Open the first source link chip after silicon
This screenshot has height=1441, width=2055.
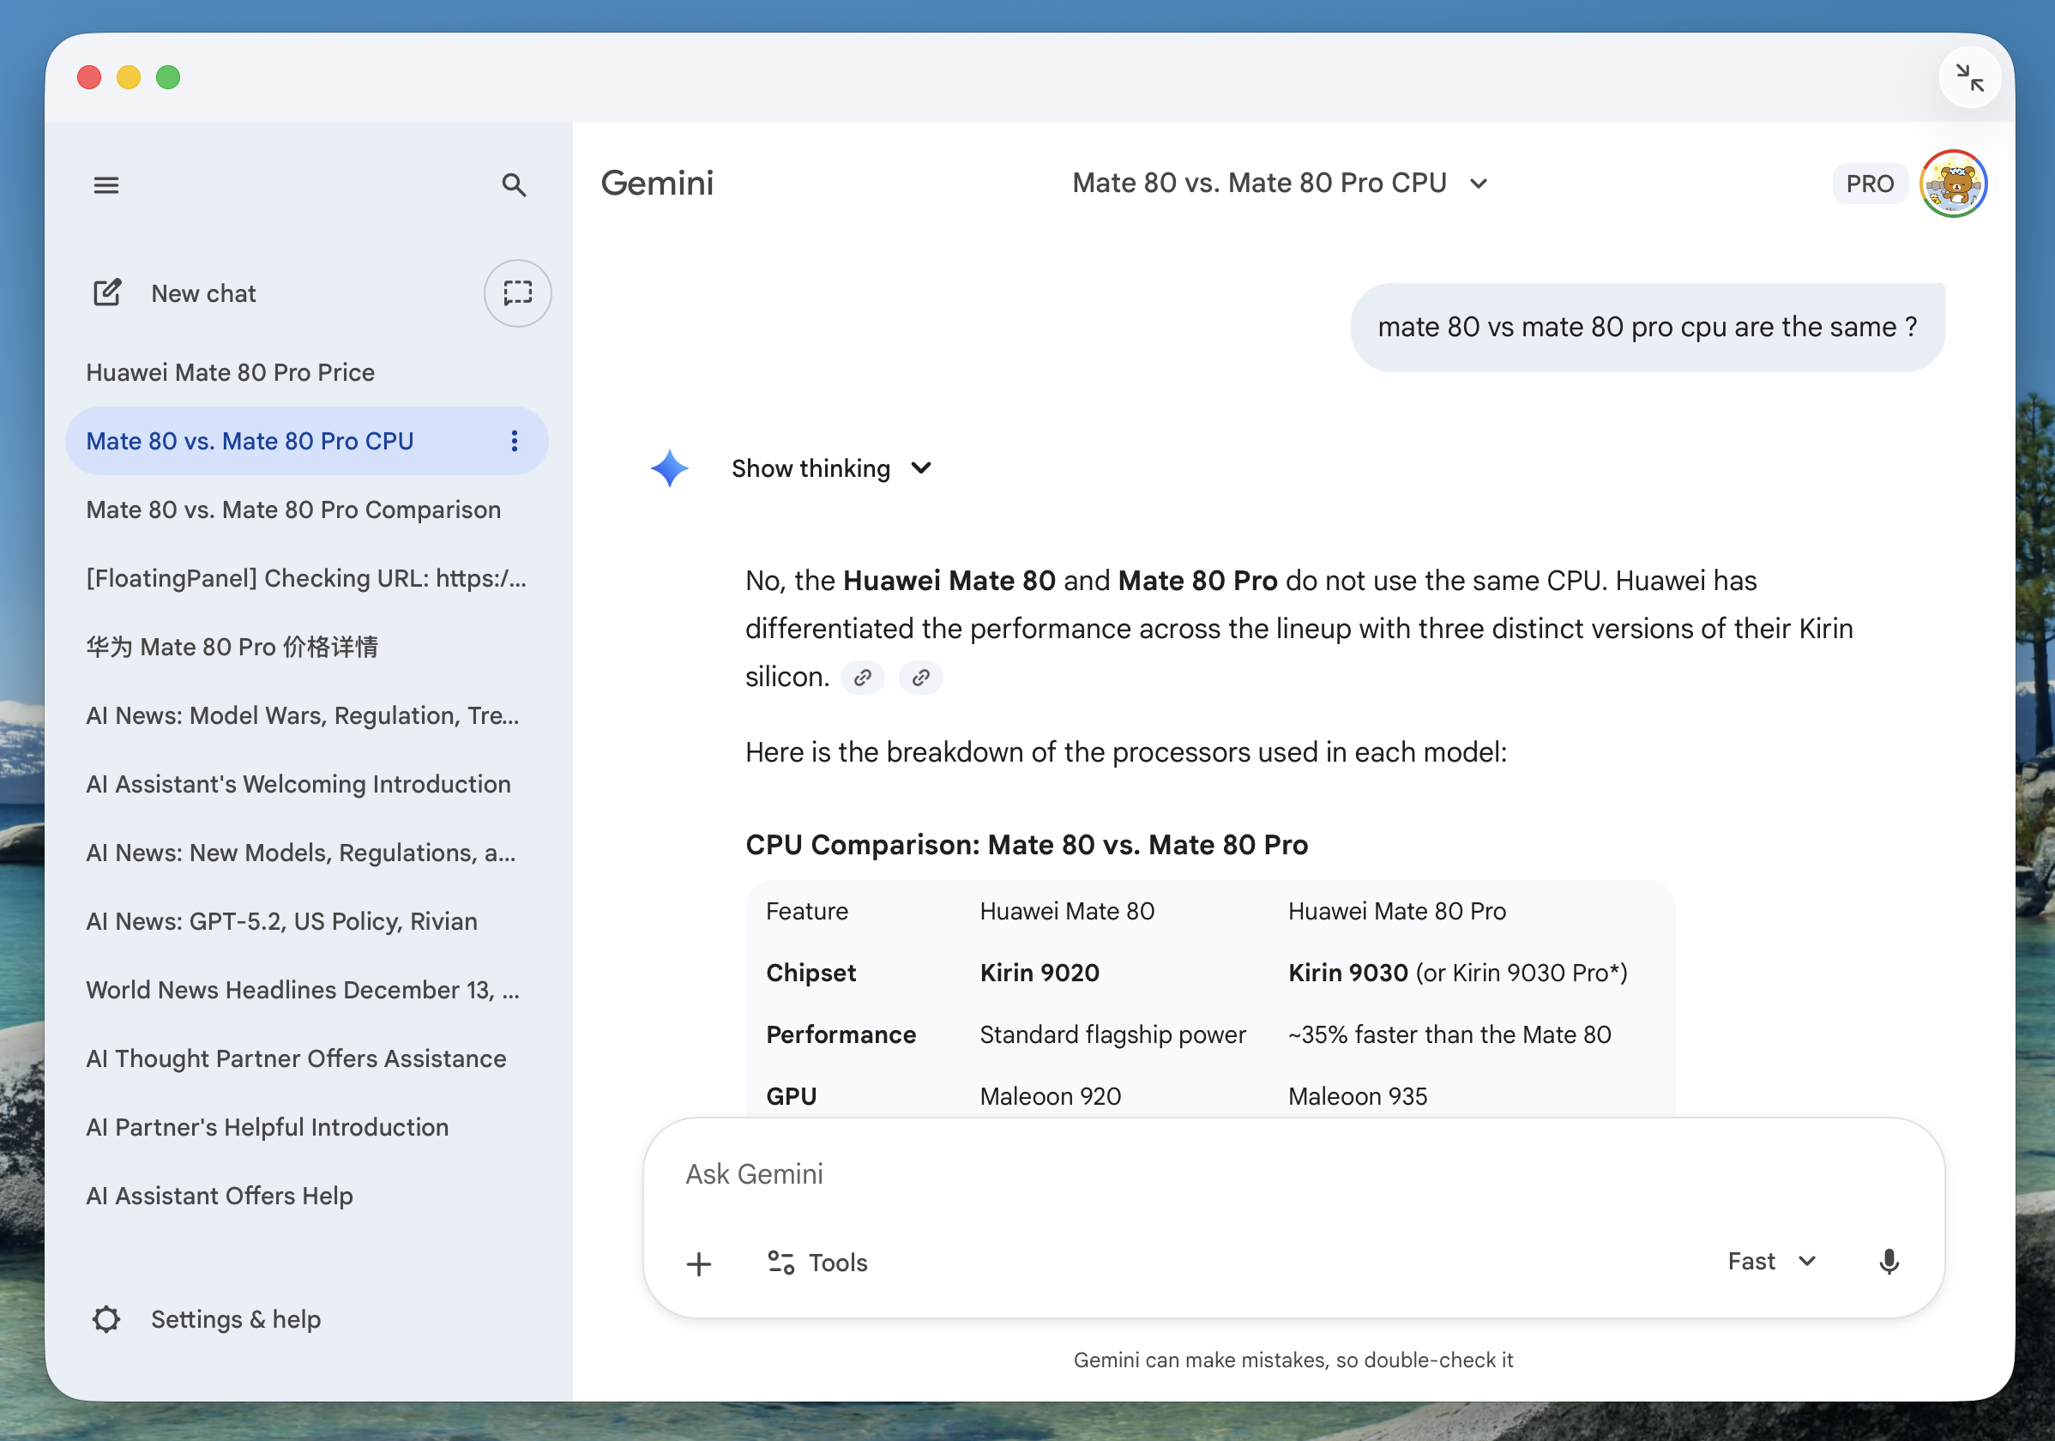click(863, 678)
